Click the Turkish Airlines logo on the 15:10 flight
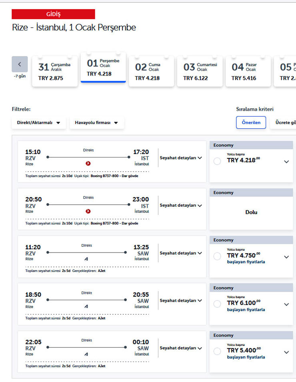Viewport: 296px width, 382px height. [88, 164]
